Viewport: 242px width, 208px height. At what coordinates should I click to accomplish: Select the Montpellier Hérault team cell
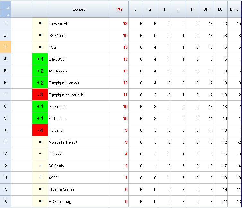(79, 142)
